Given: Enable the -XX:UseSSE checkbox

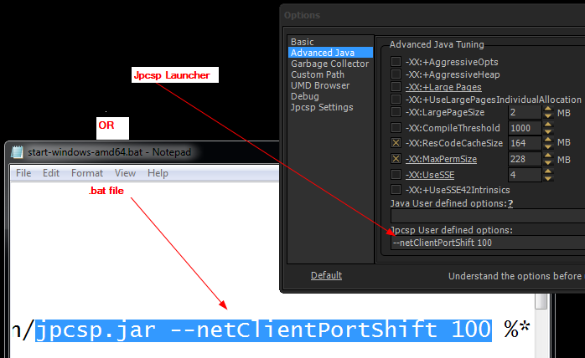Looking at the screenshot, I should tap(396, 174).
